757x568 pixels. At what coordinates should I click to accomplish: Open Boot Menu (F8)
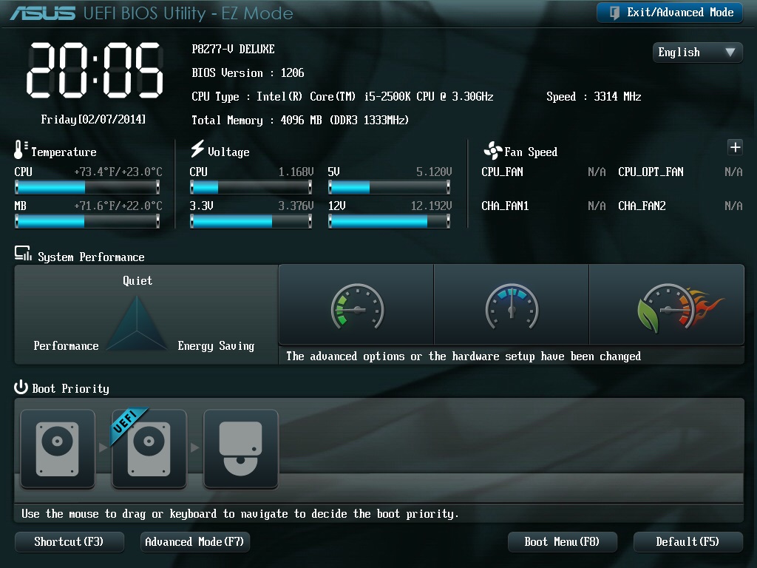(x=562, y=542)
